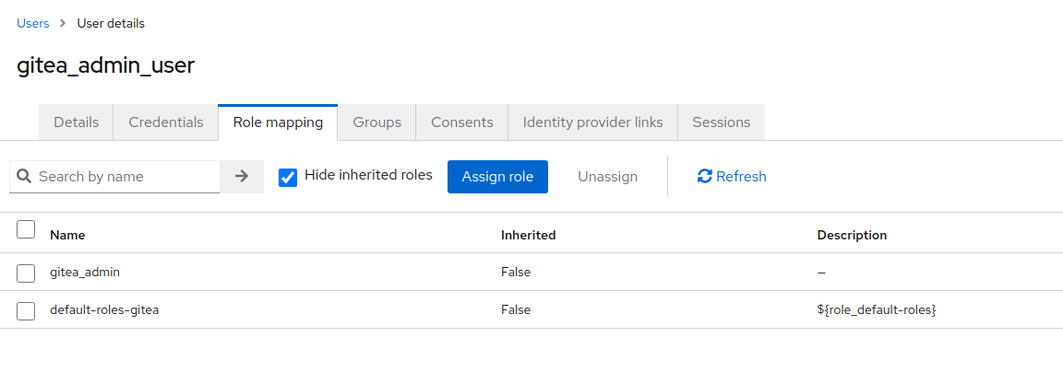Go to the Consents tab
The height and width of the screenshot is (384, 1063).
click(462, 122)
